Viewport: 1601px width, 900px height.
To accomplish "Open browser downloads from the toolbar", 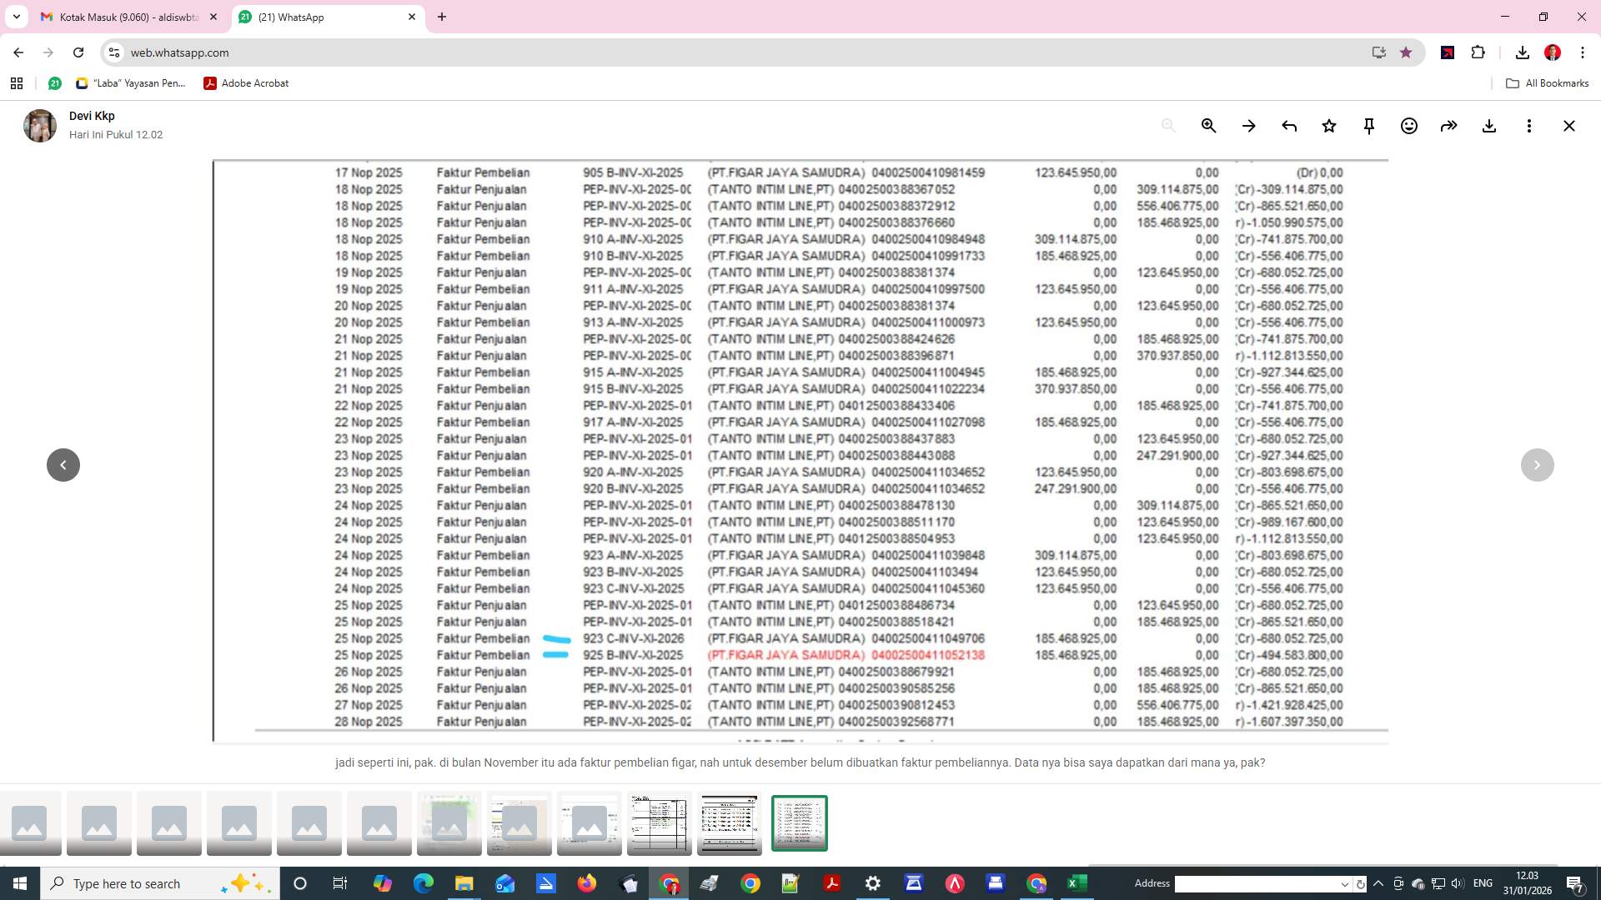I will [x=1522, y=52].
